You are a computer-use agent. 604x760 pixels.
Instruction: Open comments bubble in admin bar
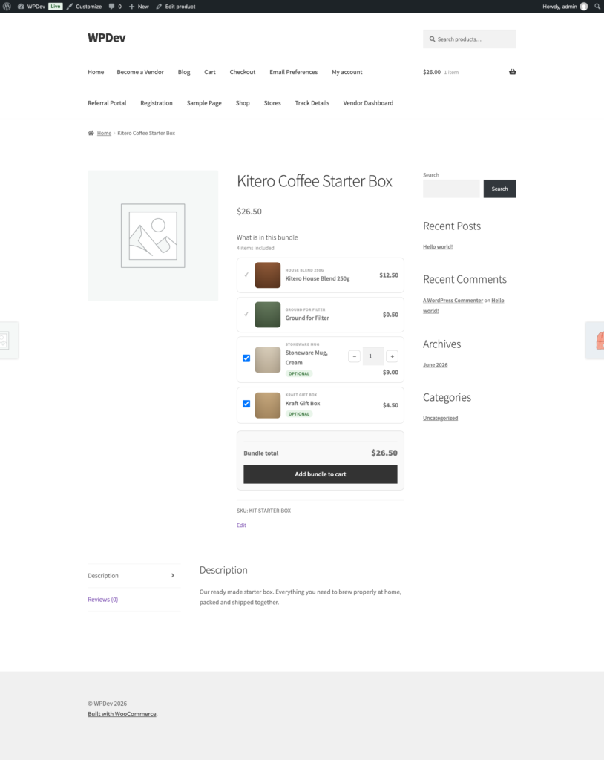[x=115, y=6]
